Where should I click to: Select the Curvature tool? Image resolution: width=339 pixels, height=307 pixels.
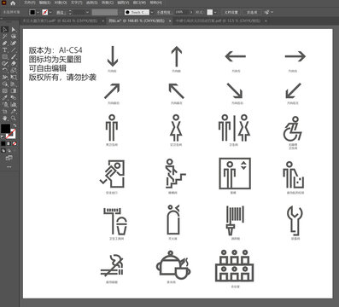coord(14,43)
